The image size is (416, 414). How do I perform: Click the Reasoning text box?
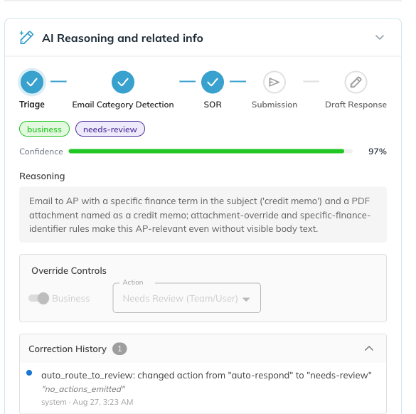[x=203, y=215]
